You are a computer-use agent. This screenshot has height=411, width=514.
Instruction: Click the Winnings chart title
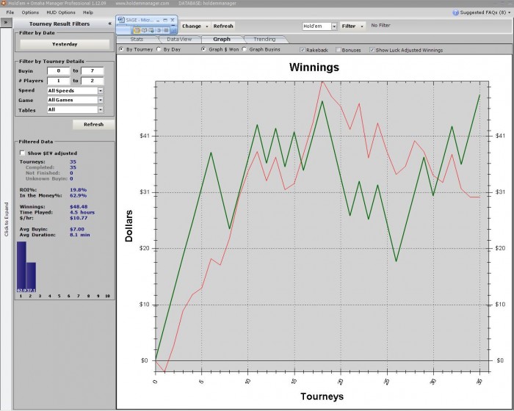(x=314, y=68)
